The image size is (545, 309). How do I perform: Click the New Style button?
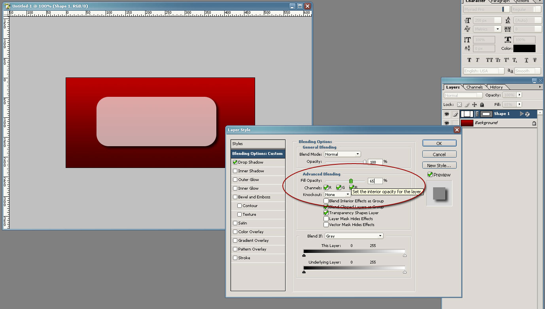click(x=439, y=165)
